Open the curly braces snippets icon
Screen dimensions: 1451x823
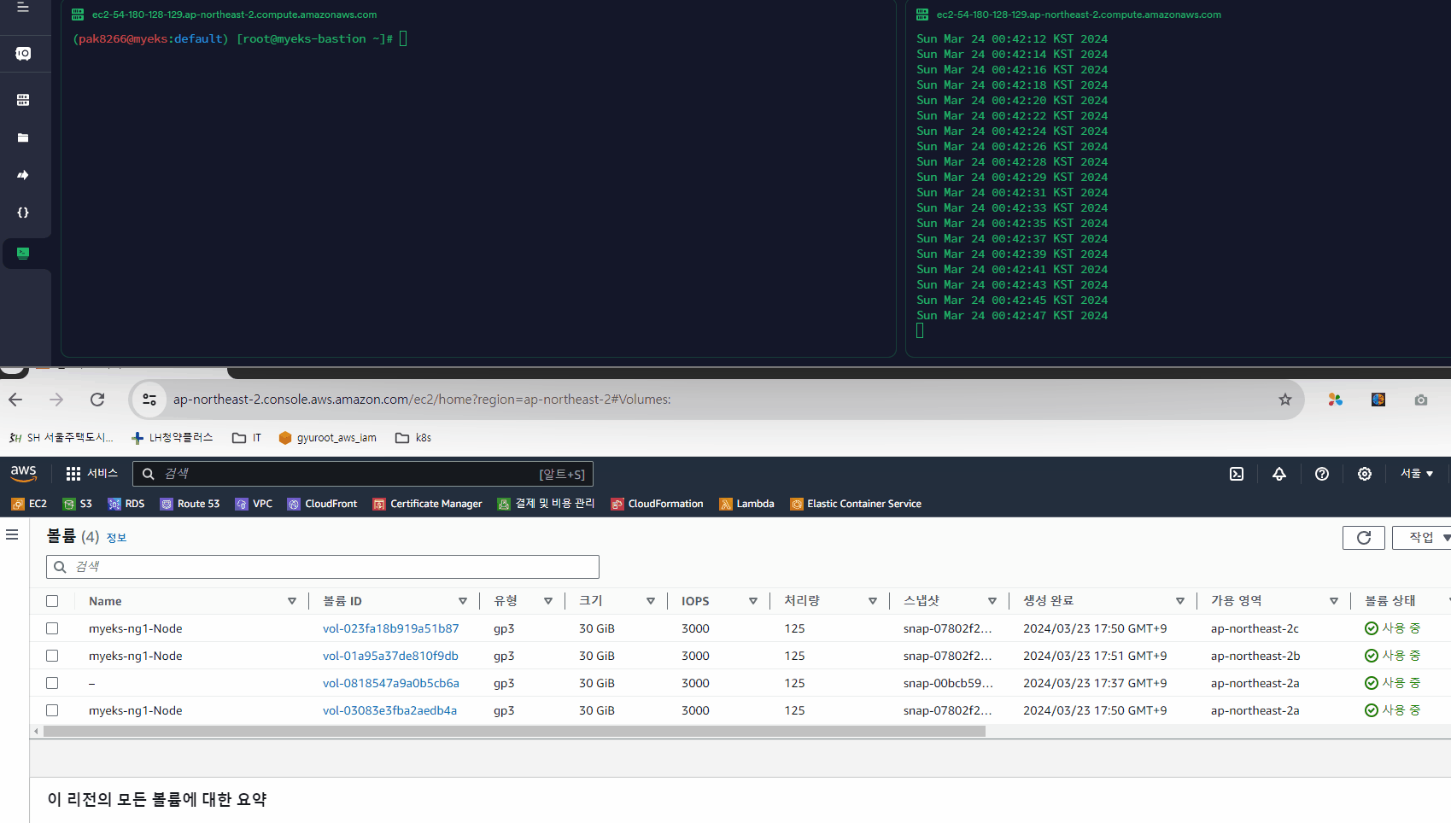point(23,213)
